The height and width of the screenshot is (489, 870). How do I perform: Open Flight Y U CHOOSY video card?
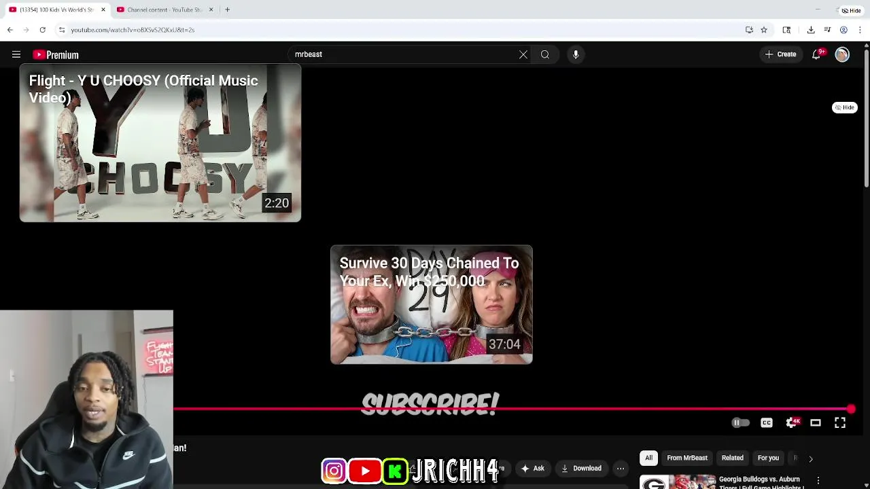(x=160, y=143)
